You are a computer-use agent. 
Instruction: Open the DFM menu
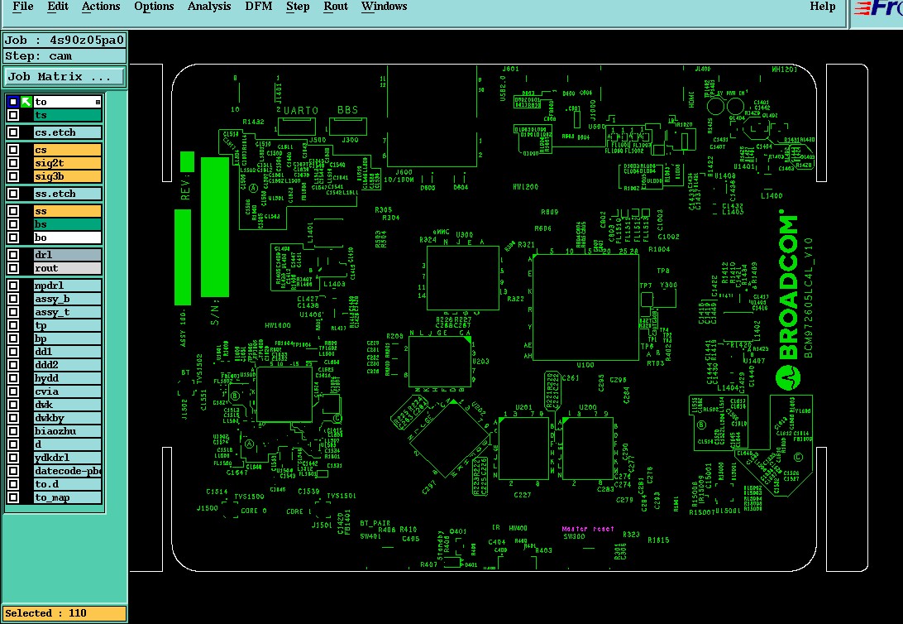[259, 7]
